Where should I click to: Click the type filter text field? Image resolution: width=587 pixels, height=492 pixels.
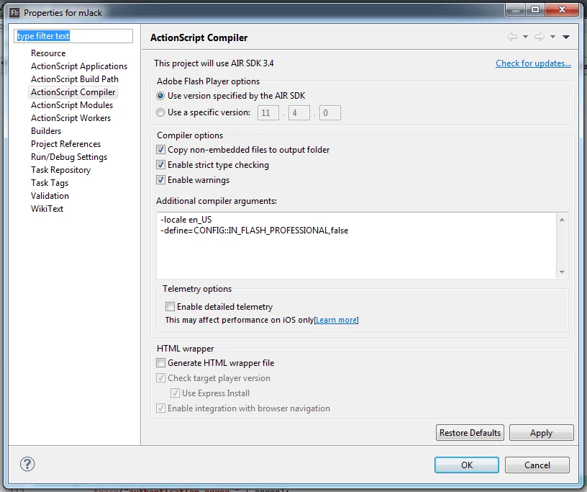[x=73, y=36]
